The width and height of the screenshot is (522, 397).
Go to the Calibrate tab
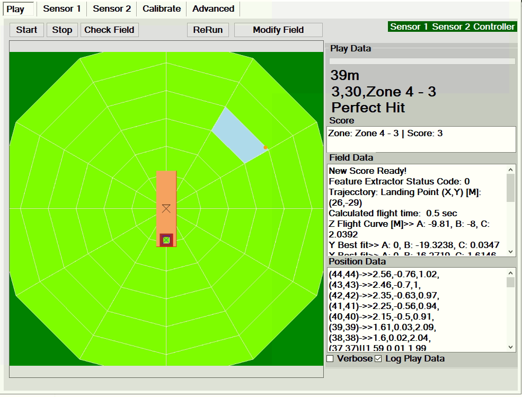coord(162,8)
